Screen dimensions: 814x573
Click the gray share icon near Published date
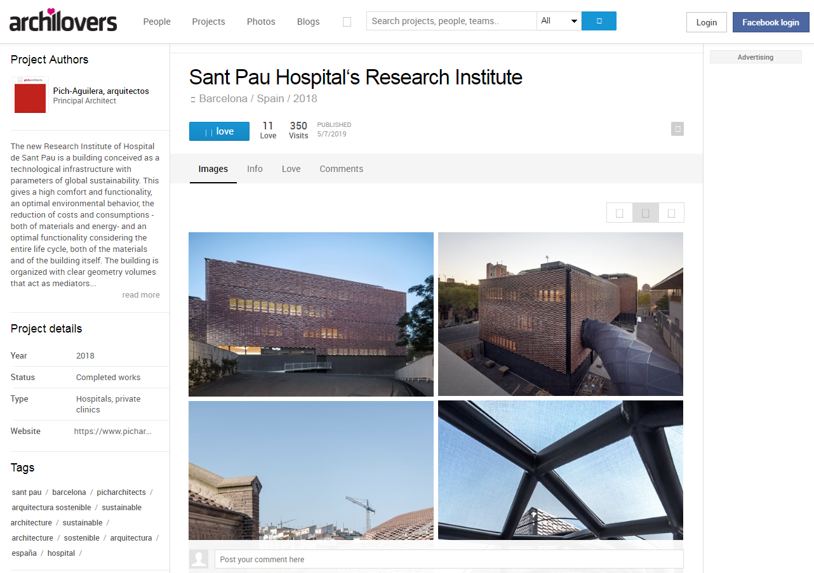tap(677, 129)
